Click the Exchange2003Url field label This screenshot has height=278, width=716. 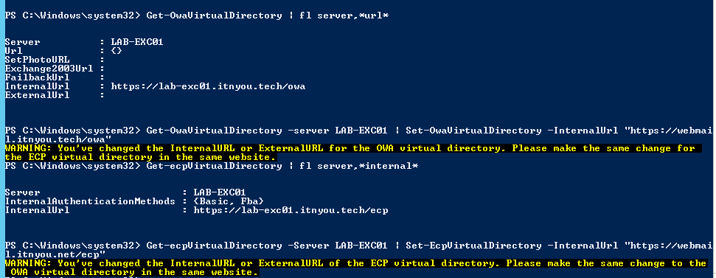pos(49,69)
